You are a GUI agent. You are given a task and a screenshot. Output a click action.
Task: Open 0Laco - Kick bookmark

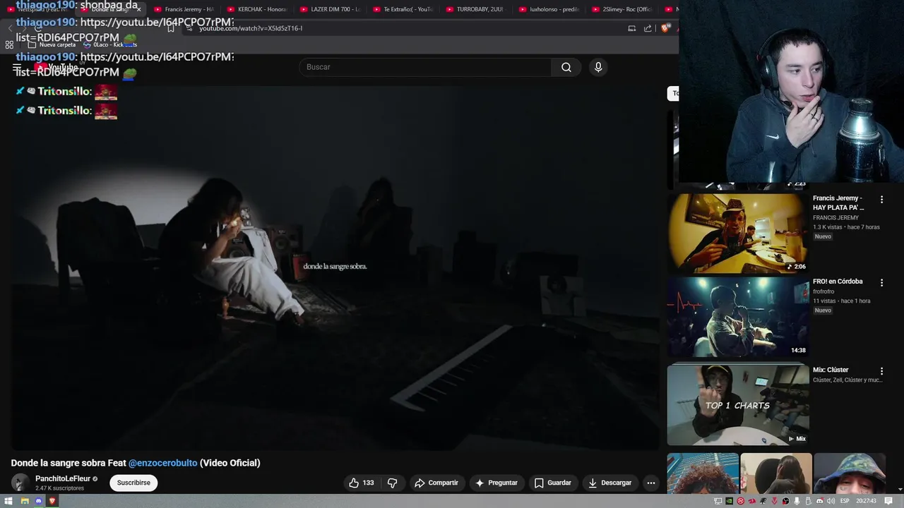pos(109,44)
